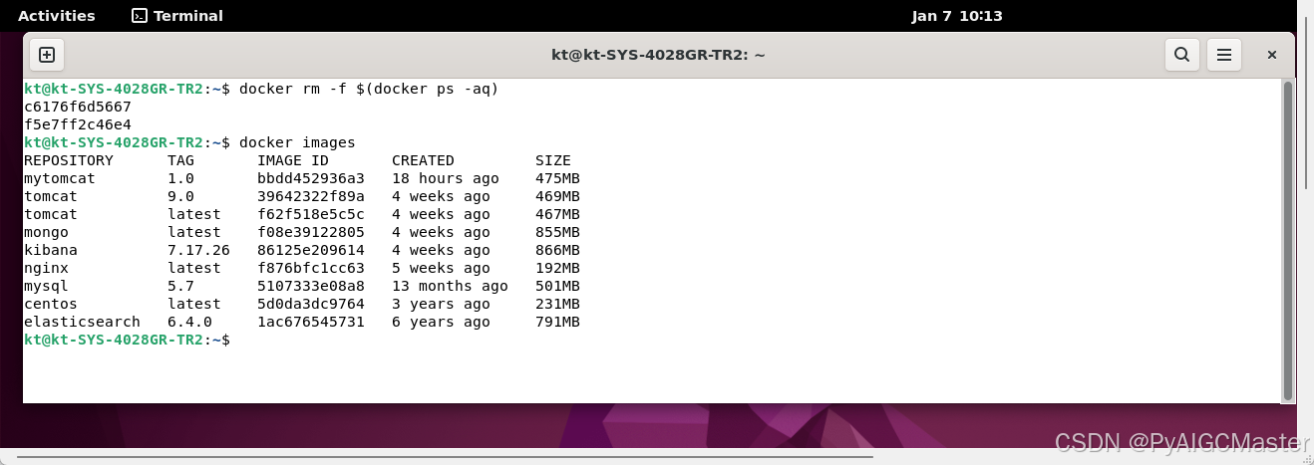Click the 3 years ago value

coord(441,304)
